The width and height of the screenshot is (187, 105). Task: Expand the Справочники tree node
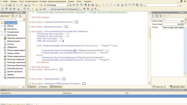[2, 32]
